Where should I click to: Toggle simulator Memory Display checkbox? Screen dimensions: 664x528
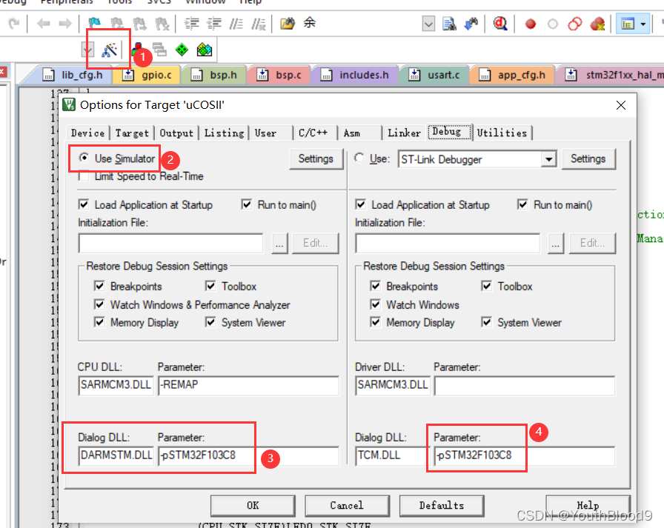coord(99,322)
